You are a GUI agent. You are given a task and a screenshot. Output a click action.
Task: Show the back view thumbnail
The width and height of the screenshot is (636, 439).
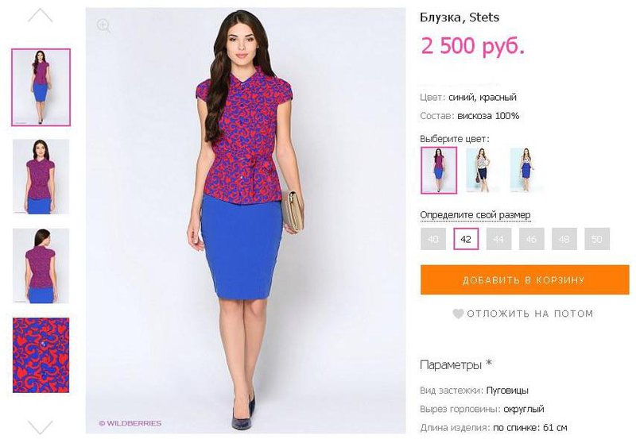[x=41, y=266]
